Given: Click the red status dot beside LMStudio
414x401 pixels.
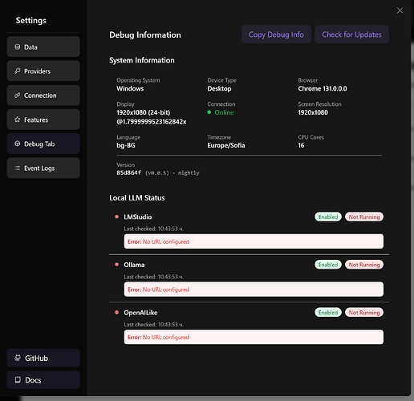Looking at the screenshot, I should [x=116, y=217].
